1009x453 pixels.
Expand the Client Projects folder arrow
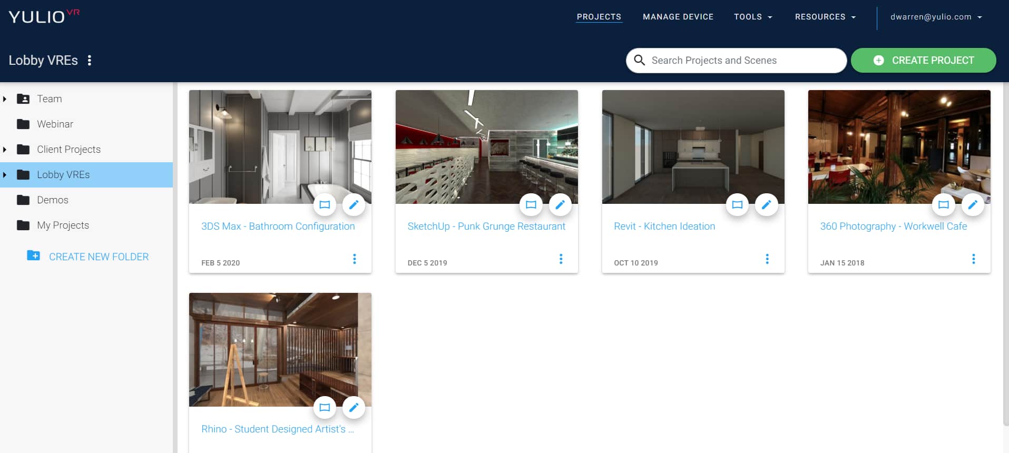(5, 149)
